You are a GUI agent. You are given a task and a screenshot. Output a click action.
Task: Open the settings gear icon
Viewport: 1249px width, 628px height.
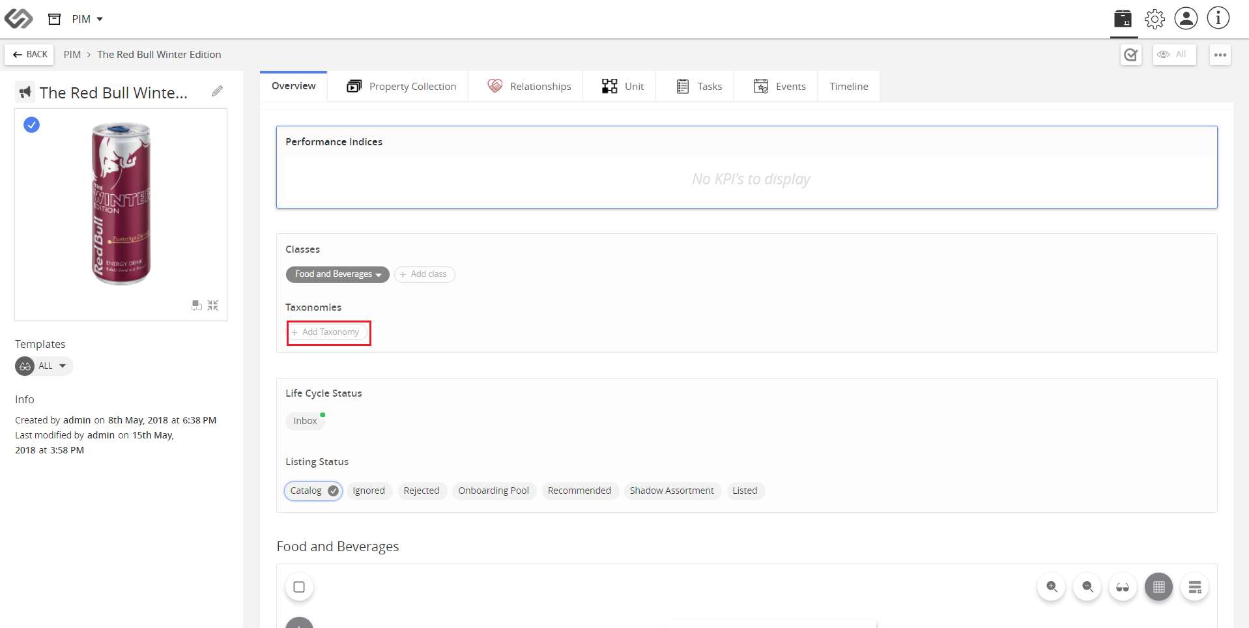pos(1155,19)
